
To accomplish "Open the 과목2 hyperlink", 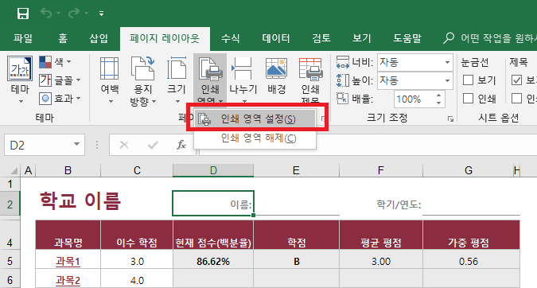I will [68, 281].
